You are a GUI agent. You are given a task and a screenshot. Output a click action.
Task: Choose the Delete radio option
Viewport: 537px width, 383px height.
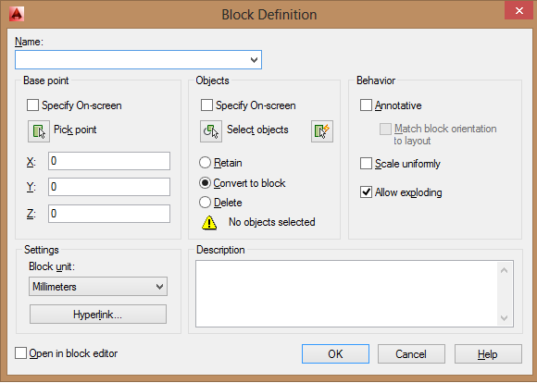205,203
